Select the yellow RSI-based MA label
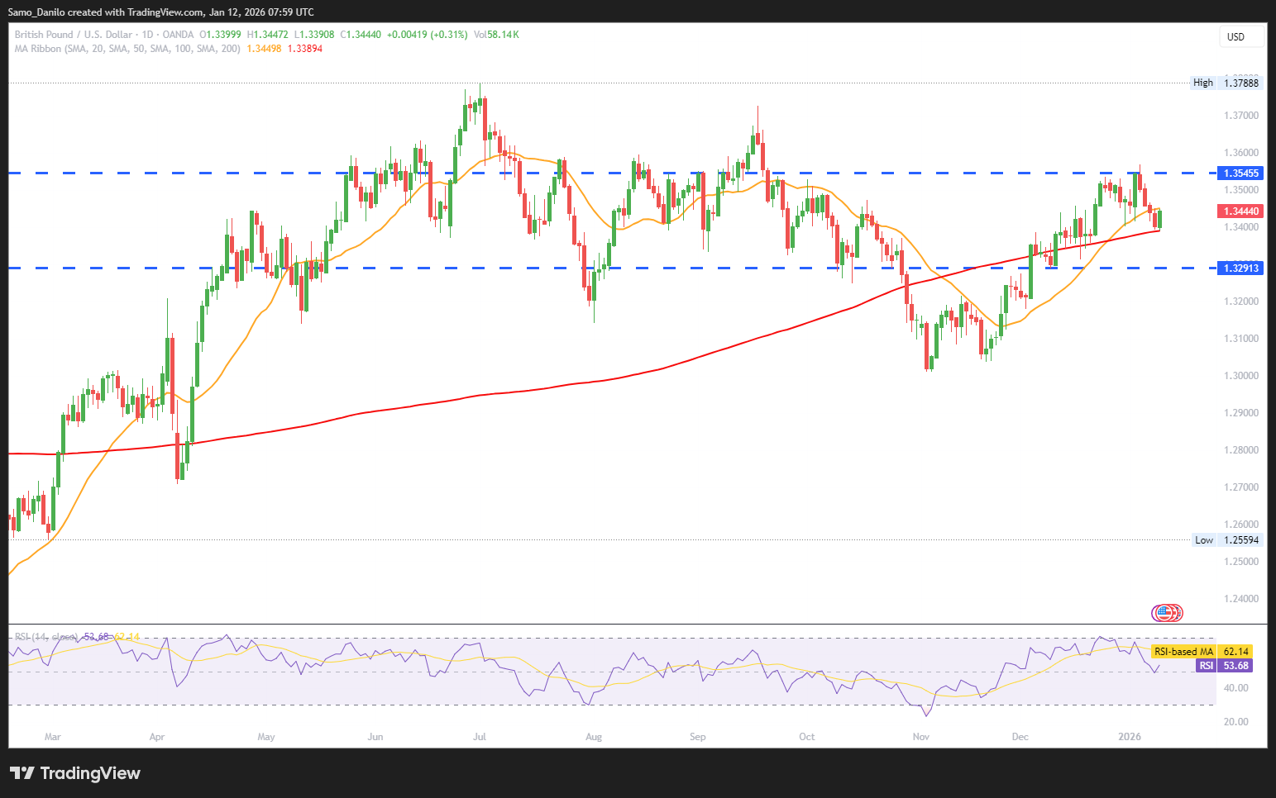The height and width of the screenshot is (798, 1276). [1183, 652]
